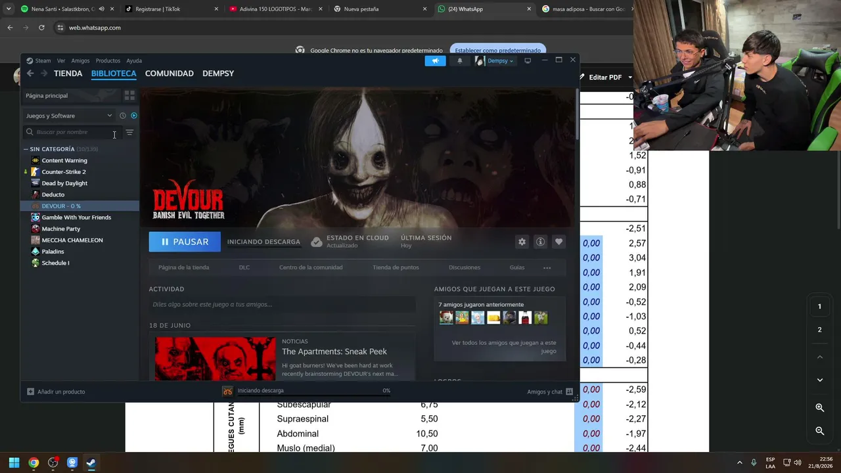Click the Content Warning game icon

(x=35, y=160)
